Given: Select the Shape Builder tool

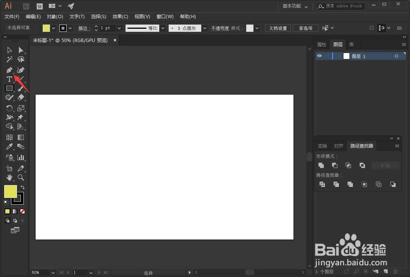Looking at the screenshot, I should coord(9,127).
